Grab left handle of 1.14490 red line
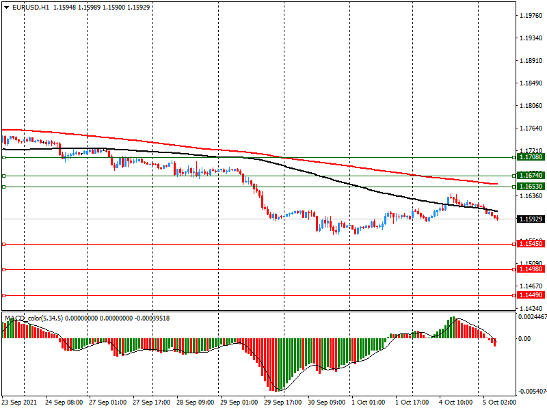547x410 pixels. (x=4, y=295)
